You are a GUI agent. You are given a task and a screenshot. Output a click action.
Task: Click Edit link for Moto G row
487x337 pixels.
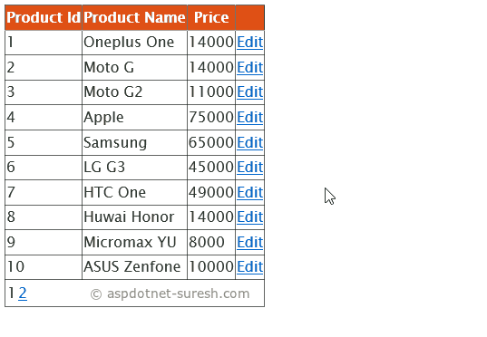coord(249,67)
